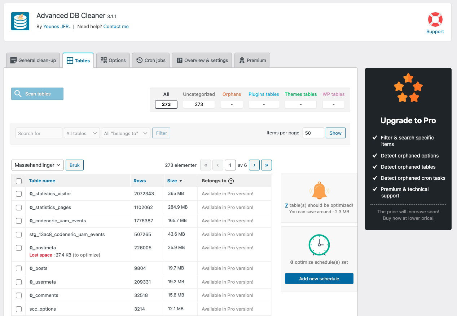Click the green clock schedule icon
457x316 pixels.
(x=319, y=245)
